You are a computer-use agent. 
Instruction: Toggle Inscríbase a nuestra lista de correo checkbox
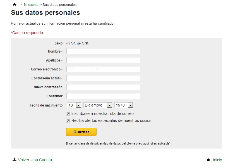pyautogui.click(x=68, y=114)
